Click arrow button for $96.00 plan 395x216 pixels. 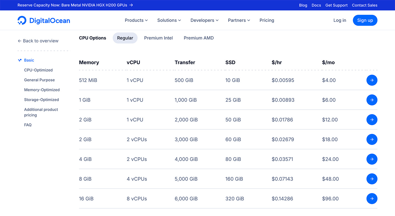coord(372,199)
